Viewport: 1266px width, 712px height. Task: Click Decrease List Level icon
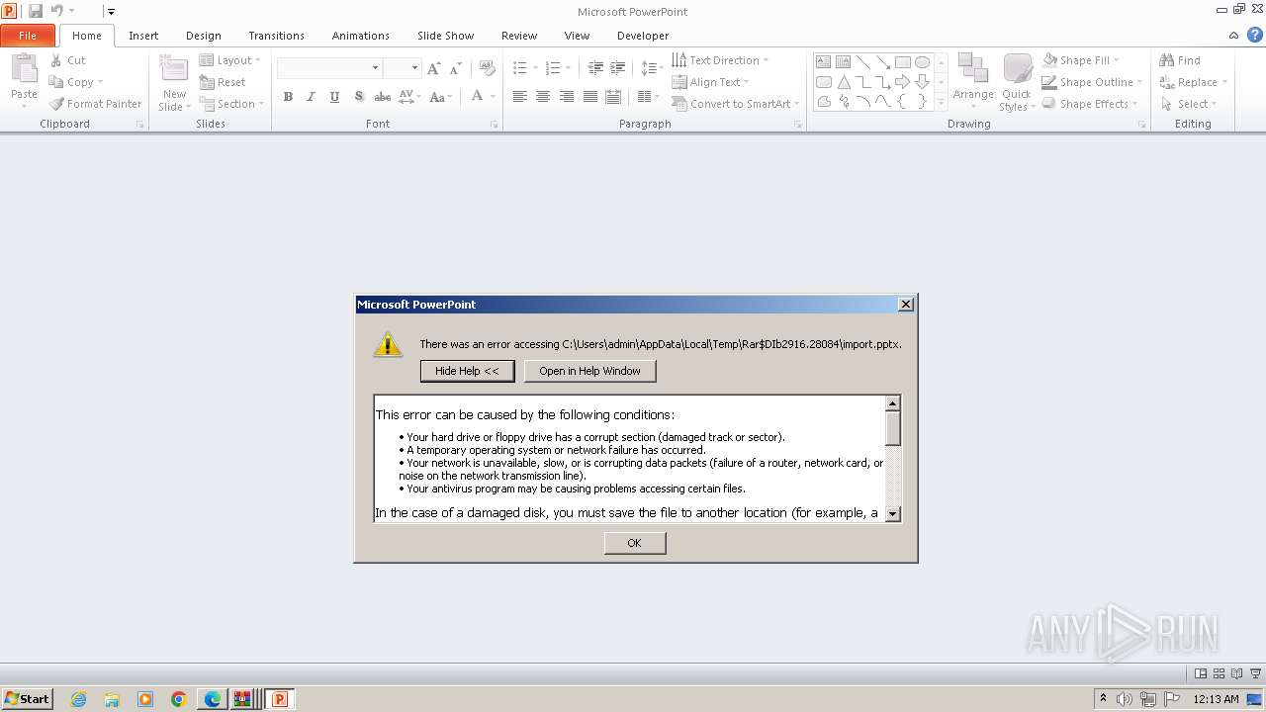click(595, 68)
